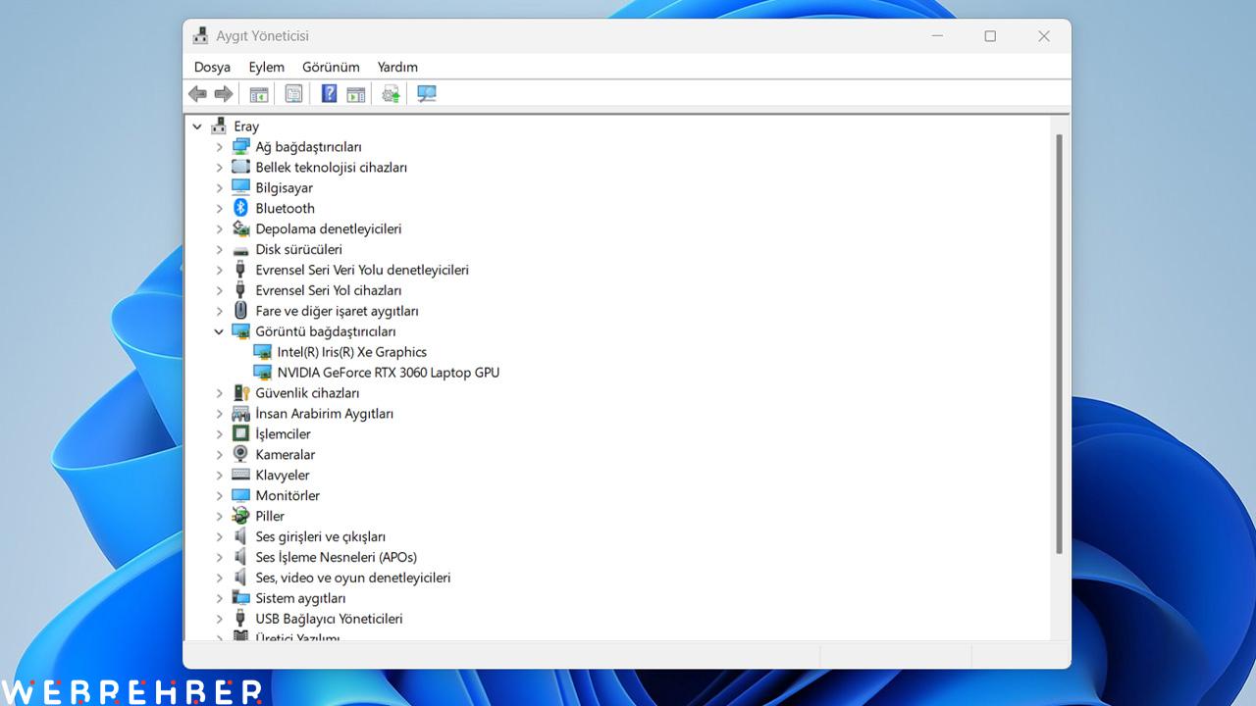Select NVIDIA GeForce RTX 3060 Laptop GPU

[388, 373]
